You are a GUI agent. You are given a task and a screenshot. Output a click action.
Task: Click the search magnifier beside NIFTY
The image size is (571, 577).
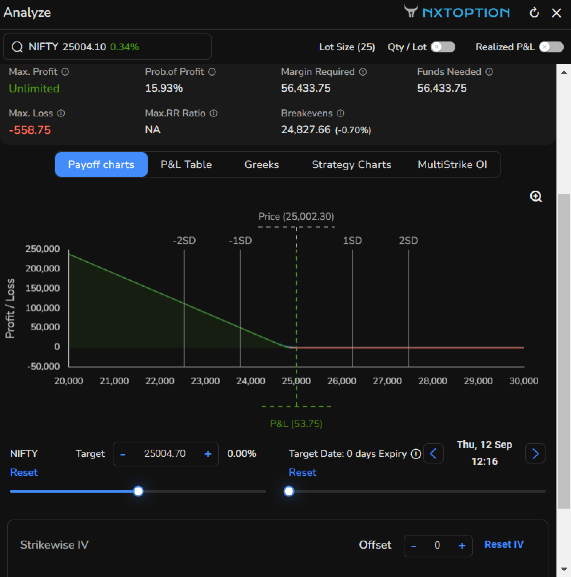coord(17,47)
